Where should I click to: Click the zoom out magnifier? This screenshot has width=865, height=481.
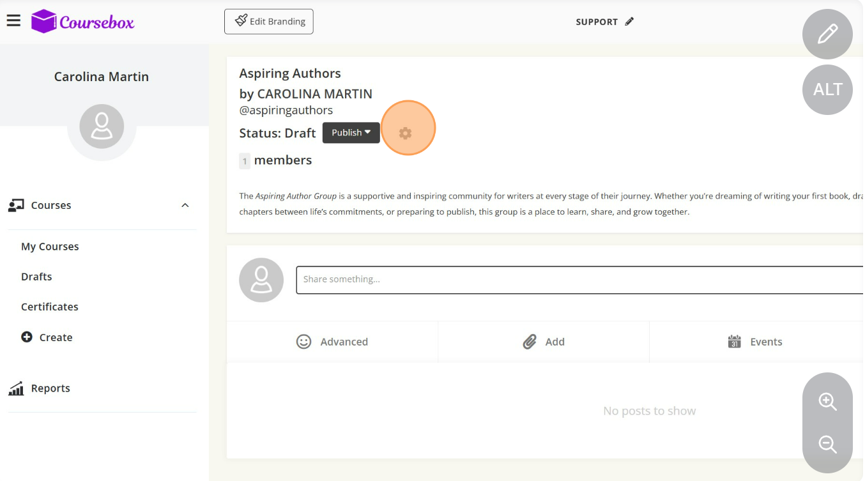pos(827,444)
